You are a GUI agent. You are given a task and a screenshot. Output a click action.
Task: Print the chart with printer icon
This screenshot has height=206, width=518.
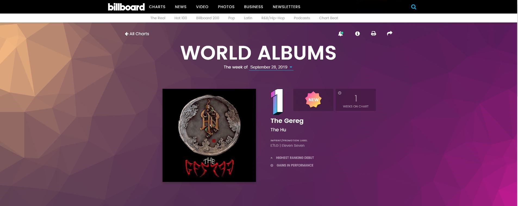[x=374, y=34]
